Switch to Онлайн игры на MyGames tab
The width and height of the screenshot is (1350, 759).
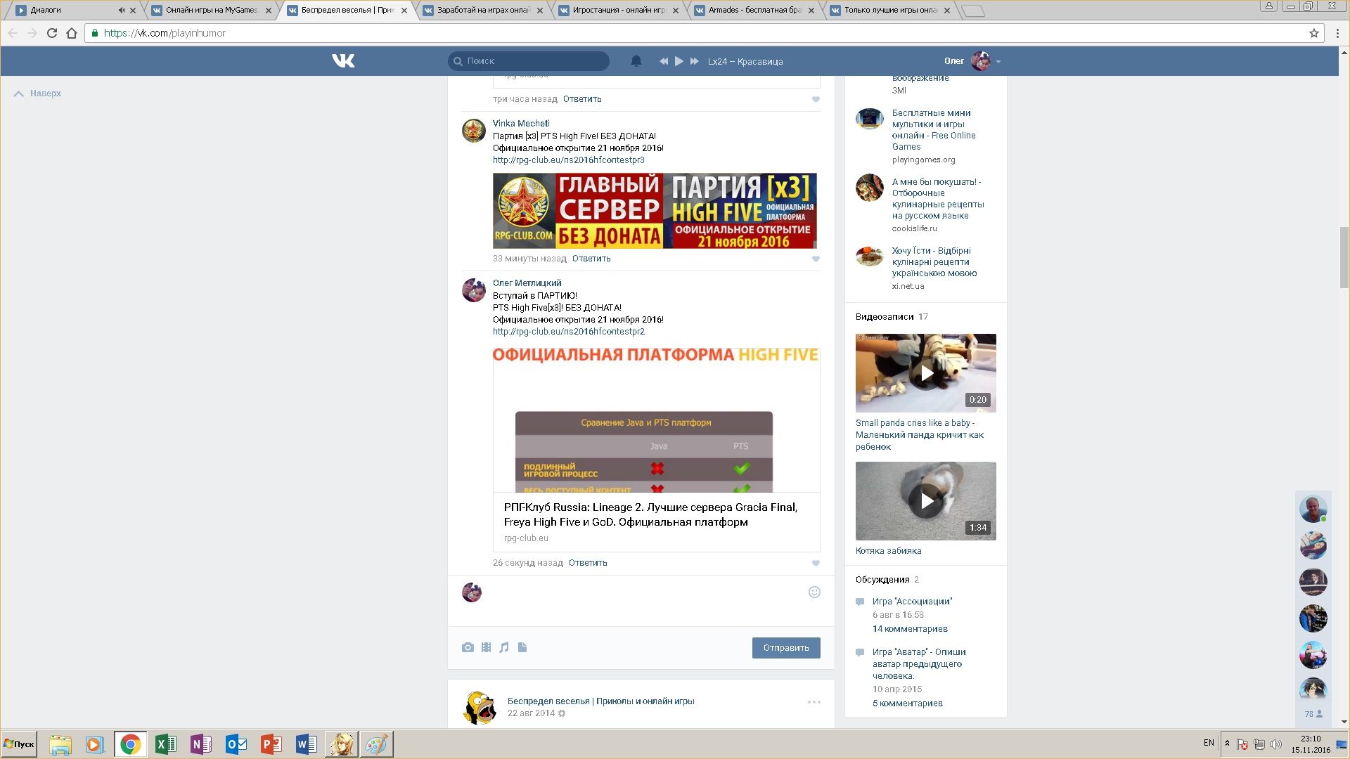point(211,11)
